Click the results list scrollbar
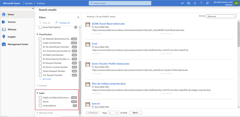Image resolution: width=240 pixels, height=117 pixels. tap(238, 34)
